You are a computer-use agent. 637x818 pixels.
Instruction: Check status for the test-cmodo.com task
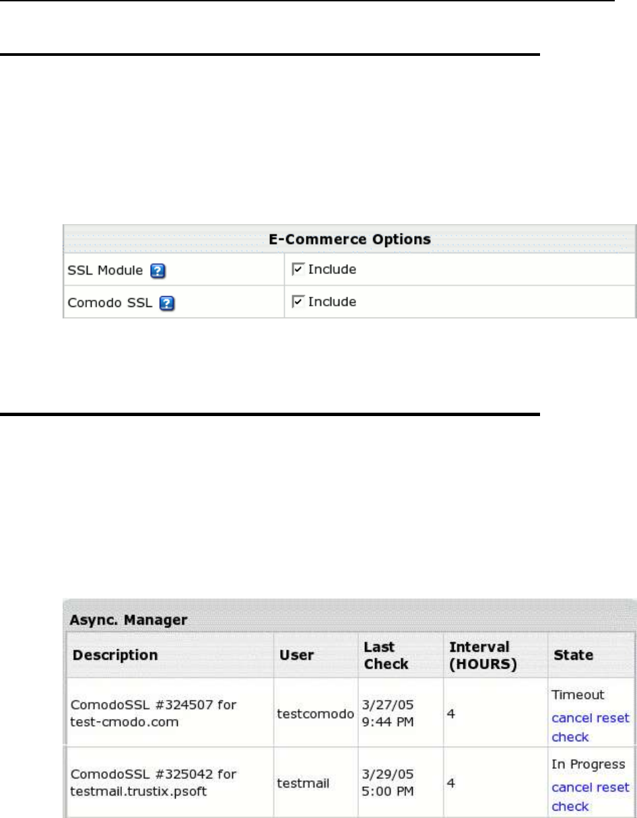pos(570,737)
